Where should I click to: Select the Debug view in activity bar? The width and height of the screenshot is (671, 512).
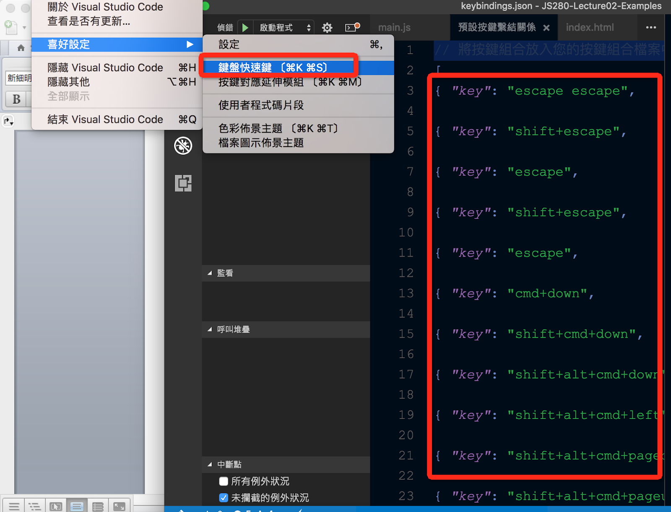pos(183,146)
